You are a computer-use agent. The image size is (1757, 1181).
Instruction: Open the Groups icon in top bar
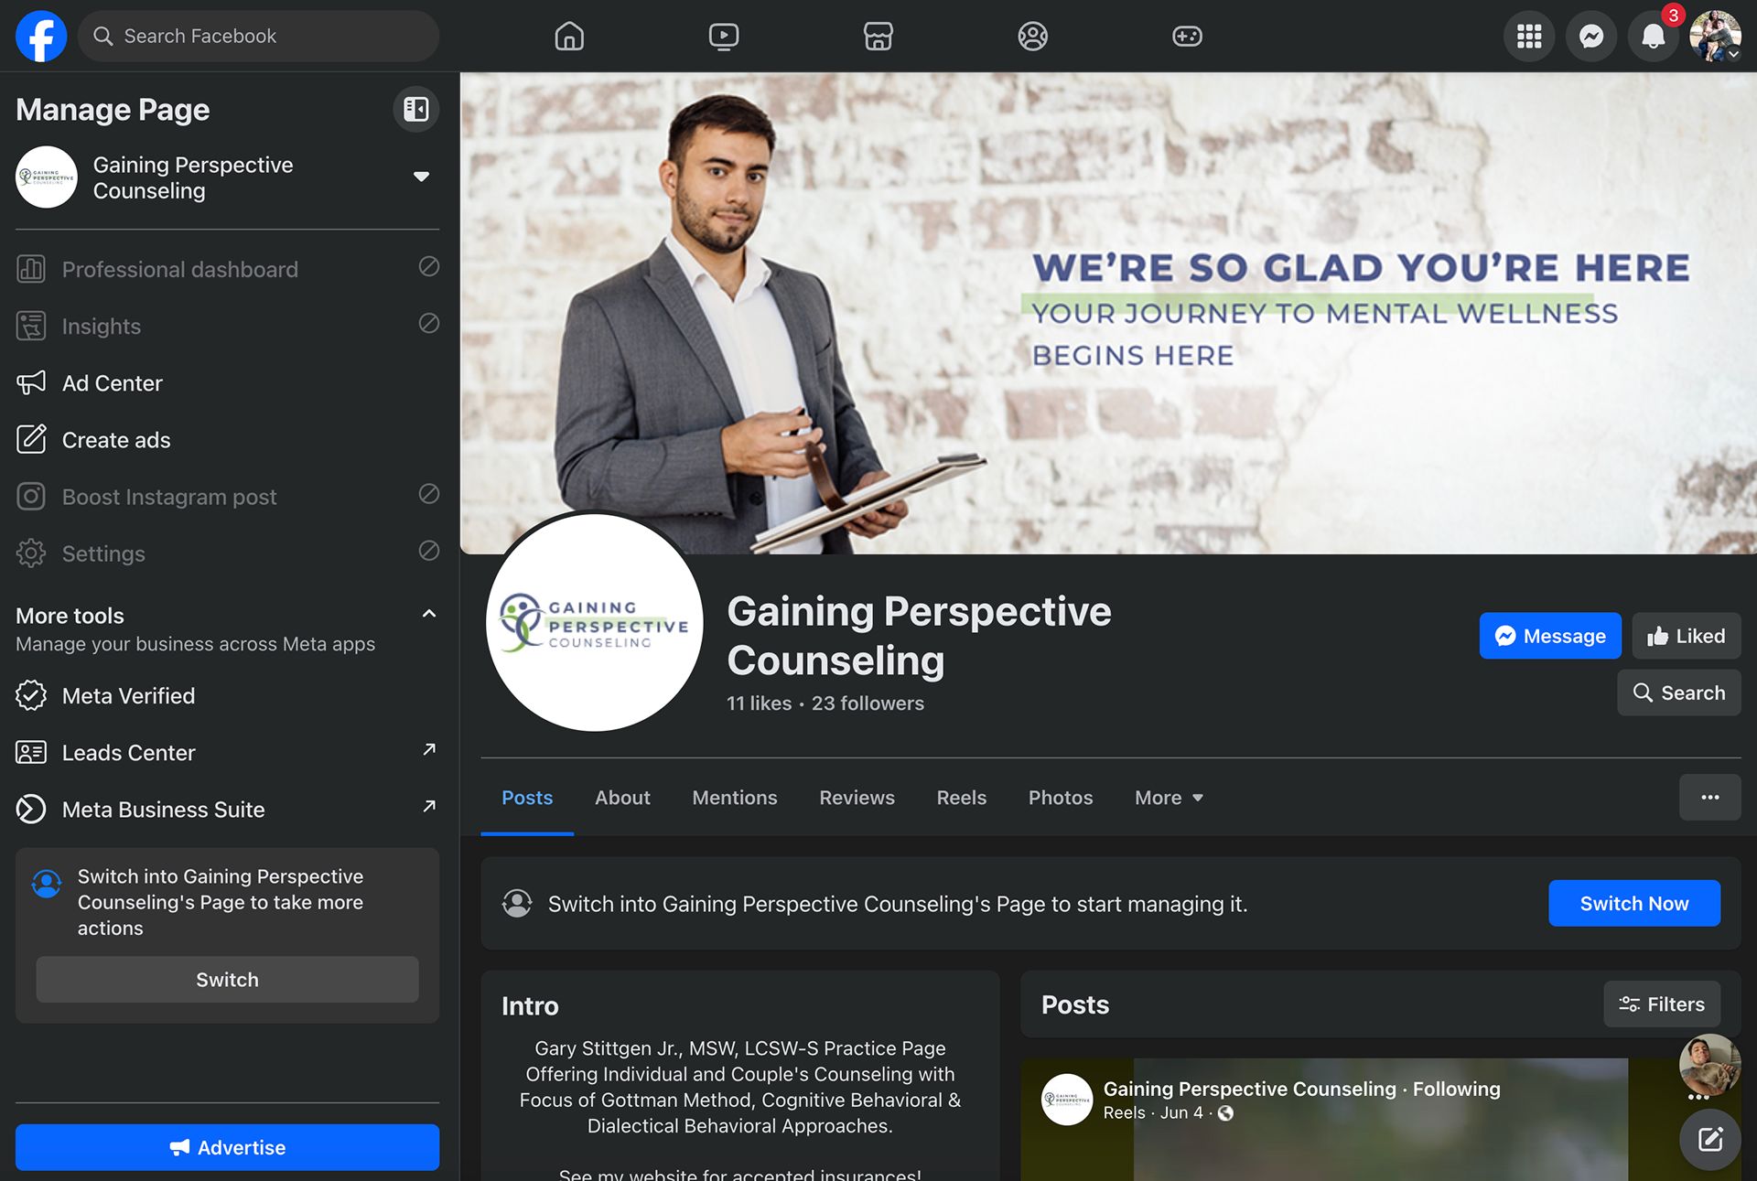[1033, 37]
